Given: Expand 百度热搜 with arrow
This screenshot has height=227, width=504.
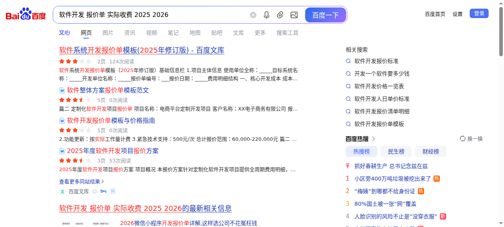Looking at the screenshot, I should click(x=373, y=139).
